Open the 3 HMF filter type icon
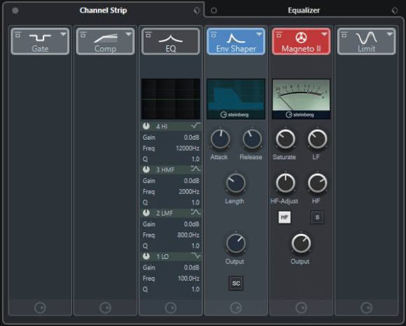The image size is (406, 326). tap(196, 169)
